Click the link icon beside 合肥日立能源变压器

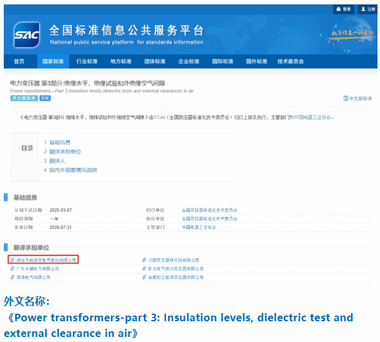pyautogui.click(x=144, y=277)
